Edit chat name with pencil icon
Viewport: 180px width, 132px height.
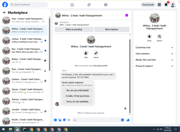[x=96, y=53]
